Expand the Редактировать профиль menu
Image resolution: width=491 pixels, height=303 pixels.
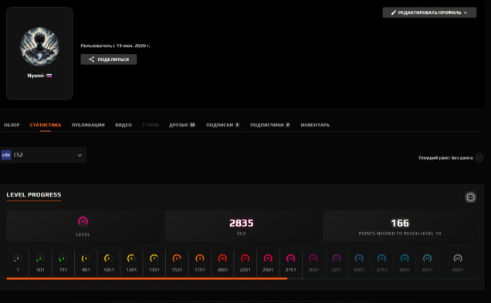coord(429,12)
